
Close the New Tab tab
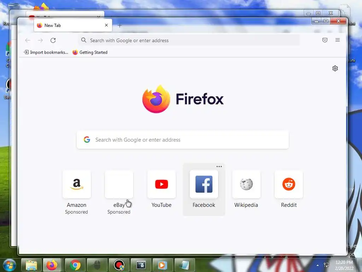pos(106,25)
